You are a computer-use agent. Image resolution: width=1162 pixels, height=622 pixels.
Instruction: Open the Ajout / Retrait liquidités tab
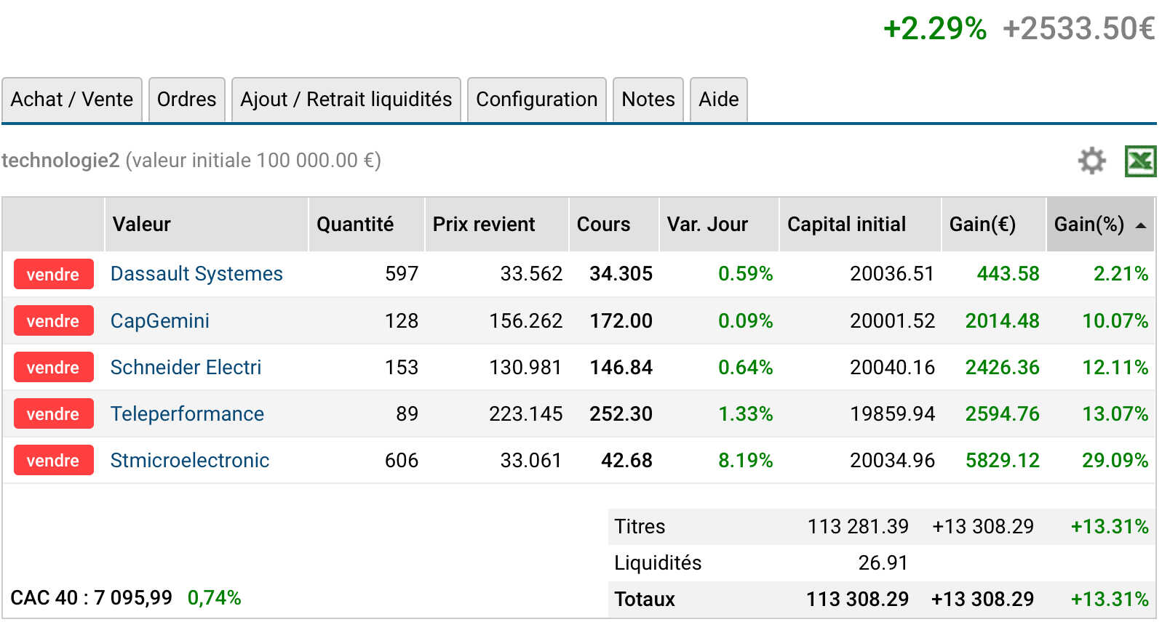(346, 100)
